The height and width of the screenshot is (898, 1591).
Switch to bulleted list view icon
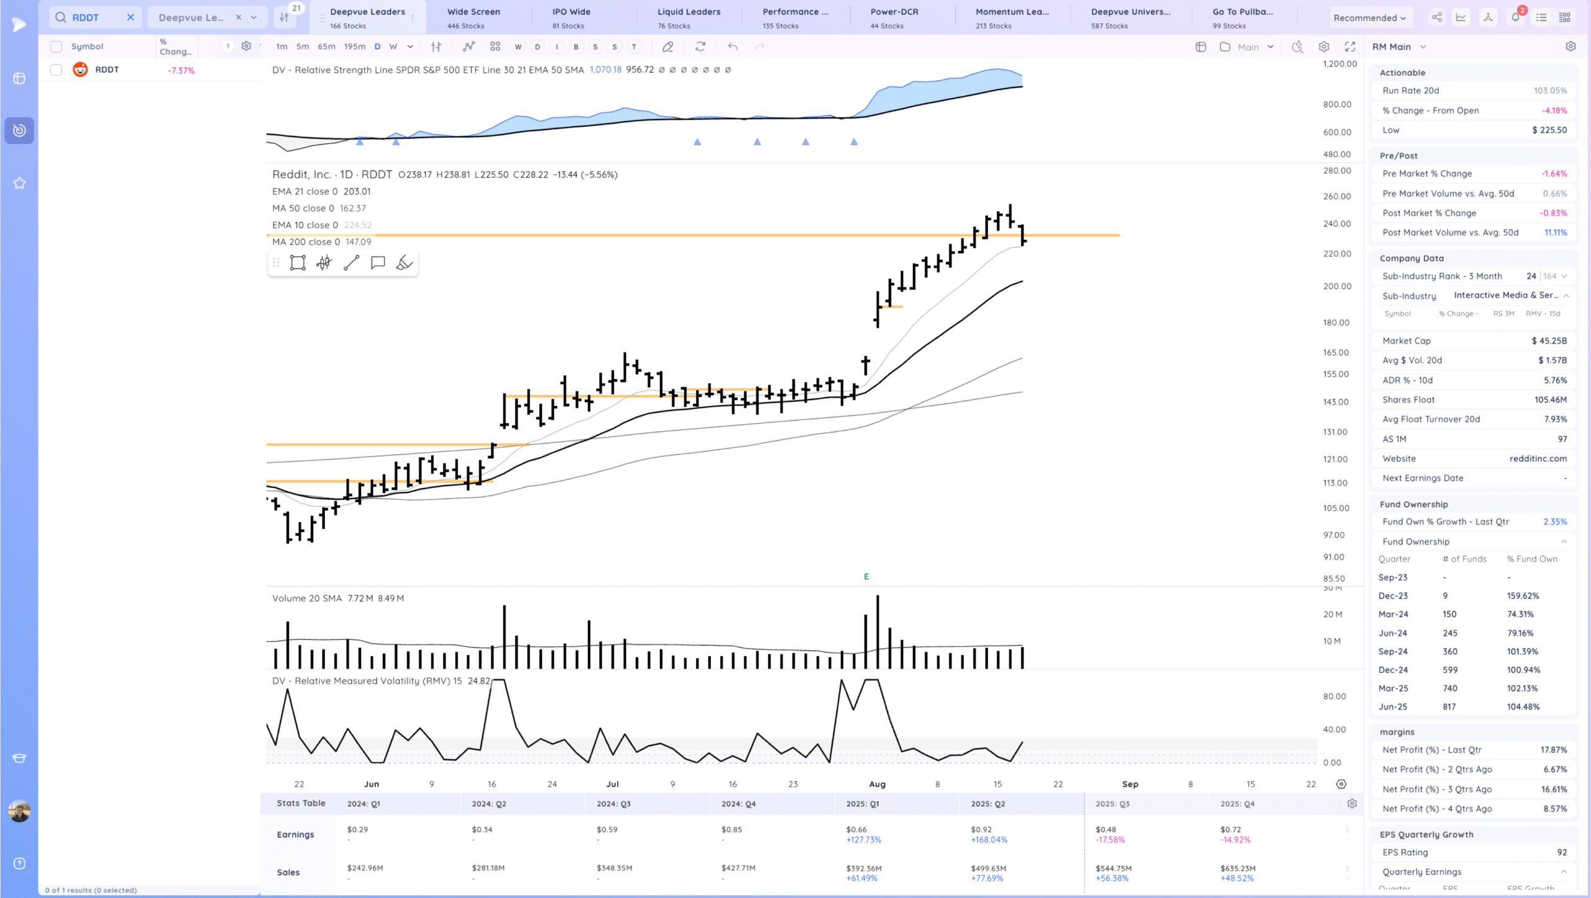coord(1541,17)
